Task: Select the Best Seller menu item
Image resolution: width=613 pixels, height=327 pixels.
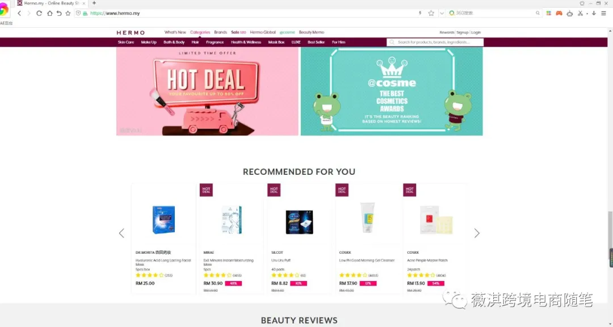Action: (316, 42)
